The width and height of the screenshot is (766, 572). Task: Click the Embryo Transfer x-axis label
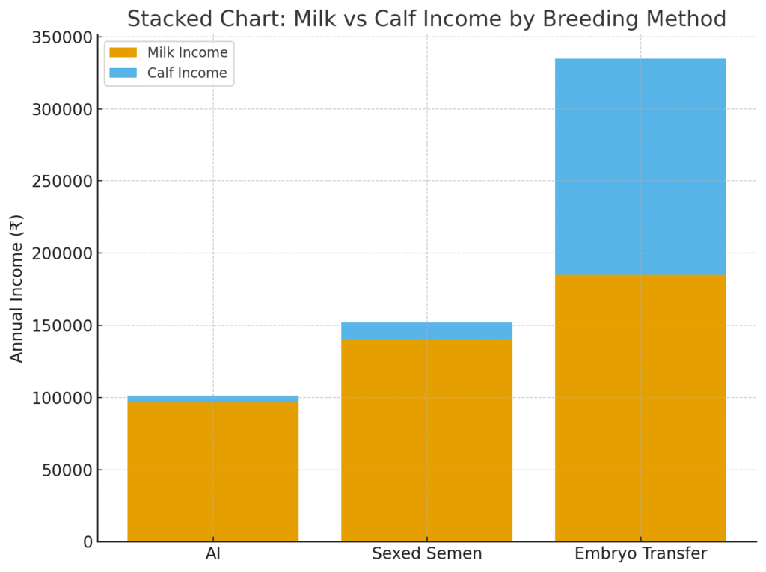(x=640, y=554)
